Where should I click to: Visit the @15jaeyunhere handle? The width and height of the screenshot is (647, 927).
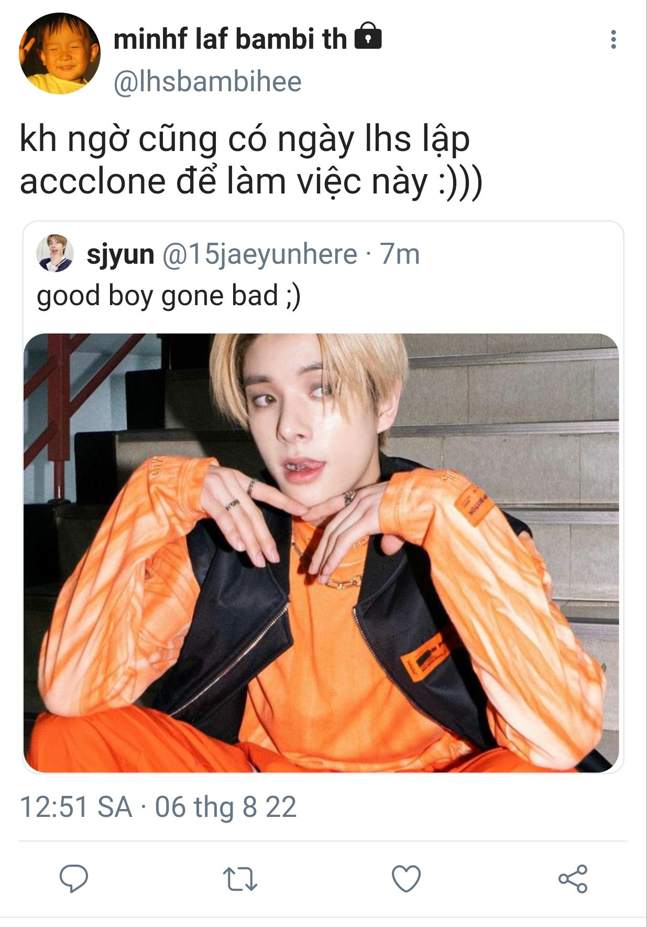click(260, 254)
